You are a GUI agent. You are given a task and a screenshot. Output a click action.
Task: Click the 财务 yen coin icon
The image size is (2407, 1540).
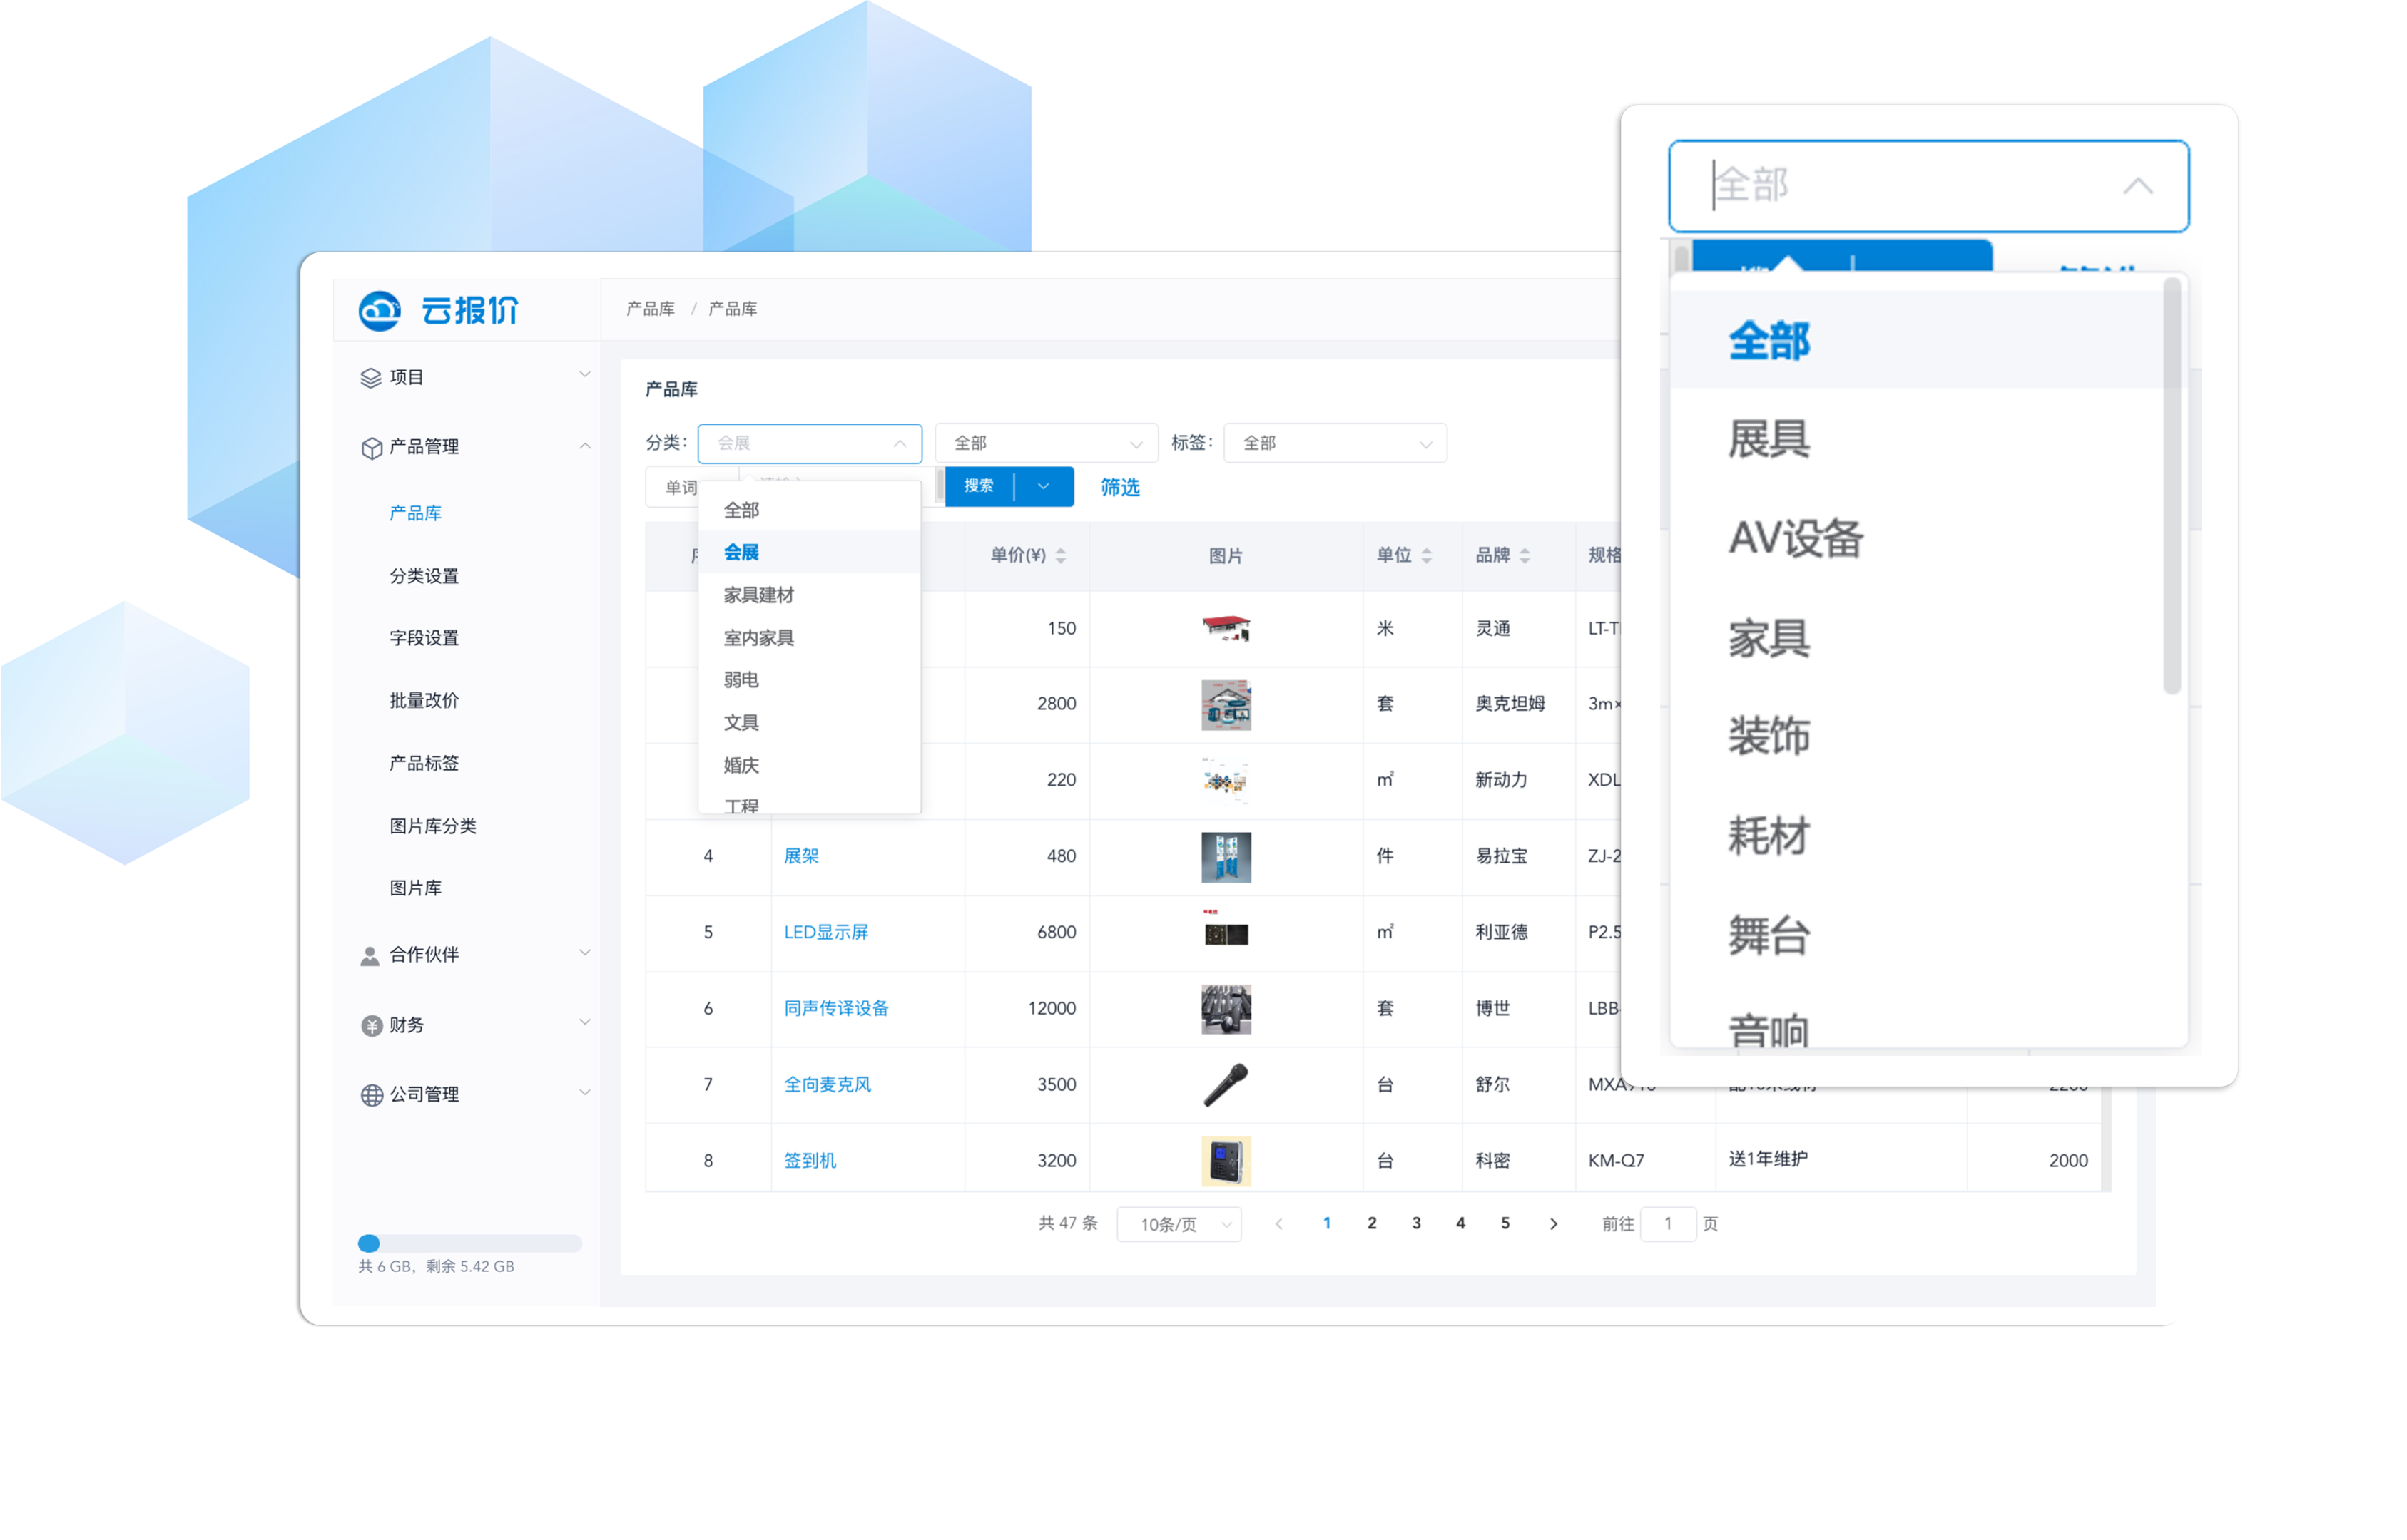371,1026
